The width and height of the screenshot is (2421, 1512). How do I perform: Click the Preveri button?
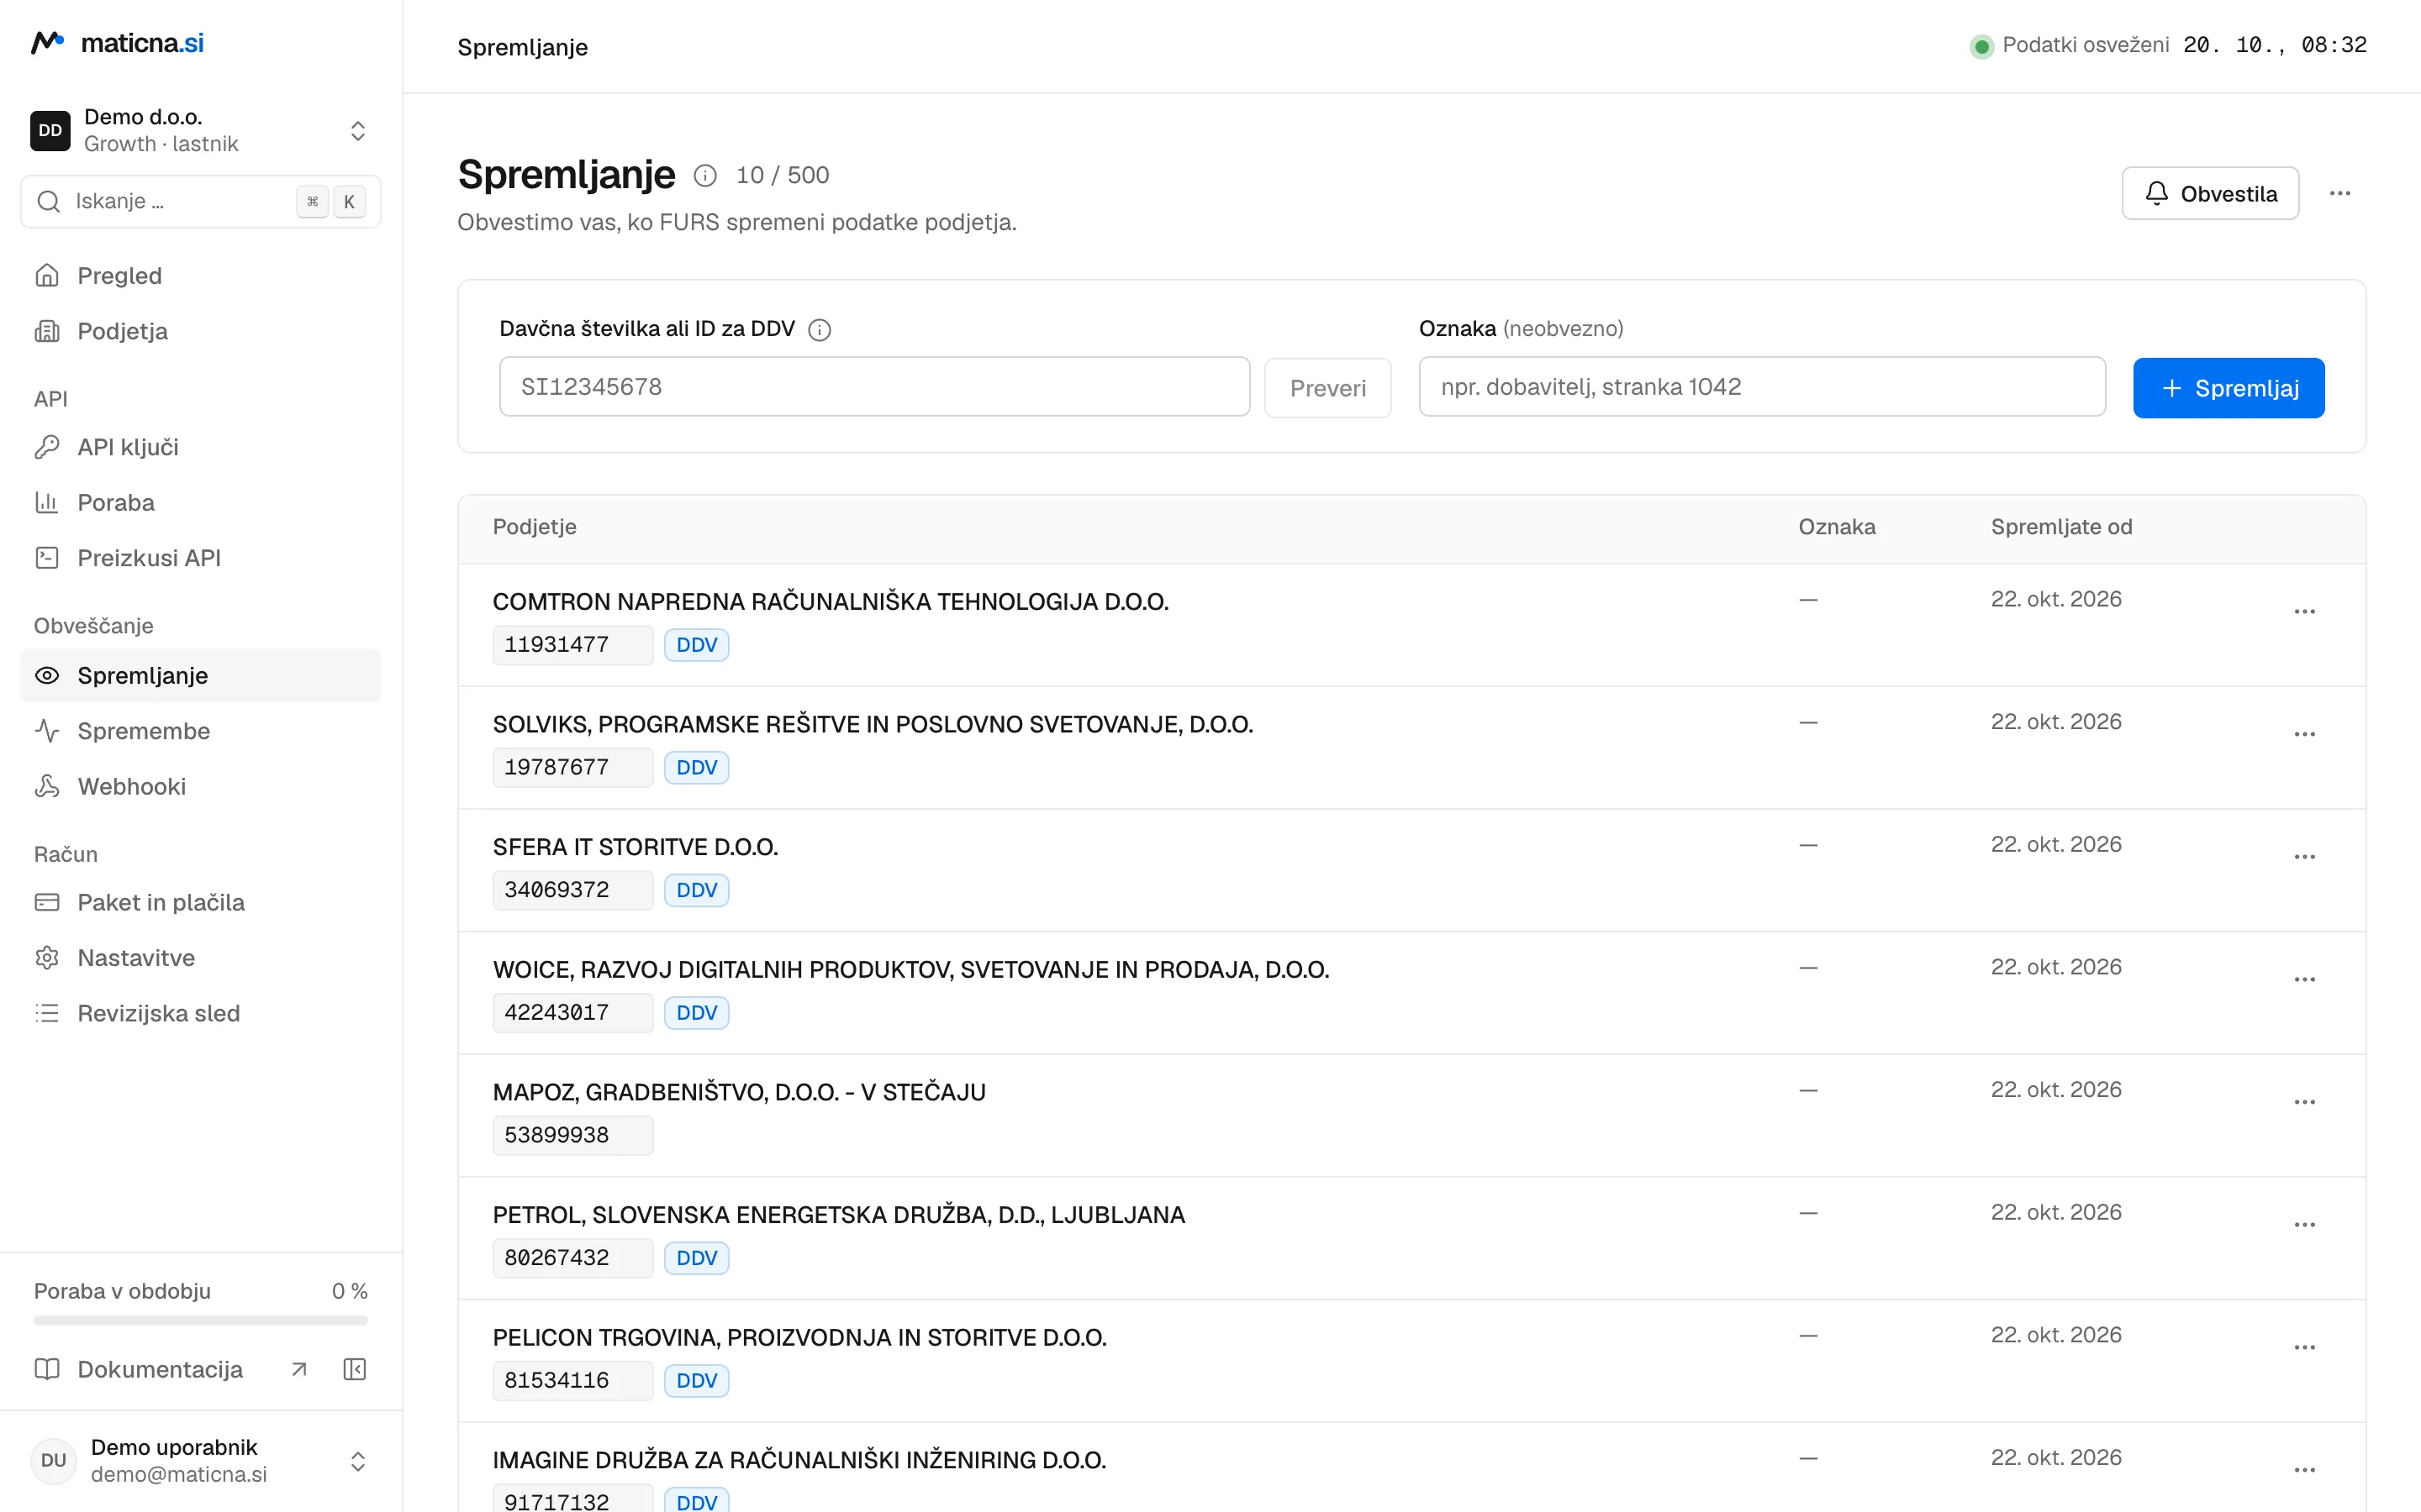click(x=1327, y=388)
